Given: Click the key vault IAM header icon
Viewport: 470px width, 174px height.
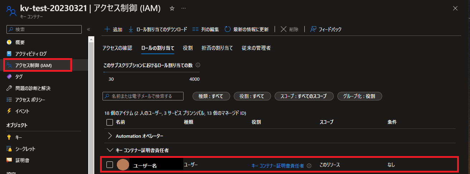Looking at the screenshot, I should pyautogui.click(x=11, y=11).
